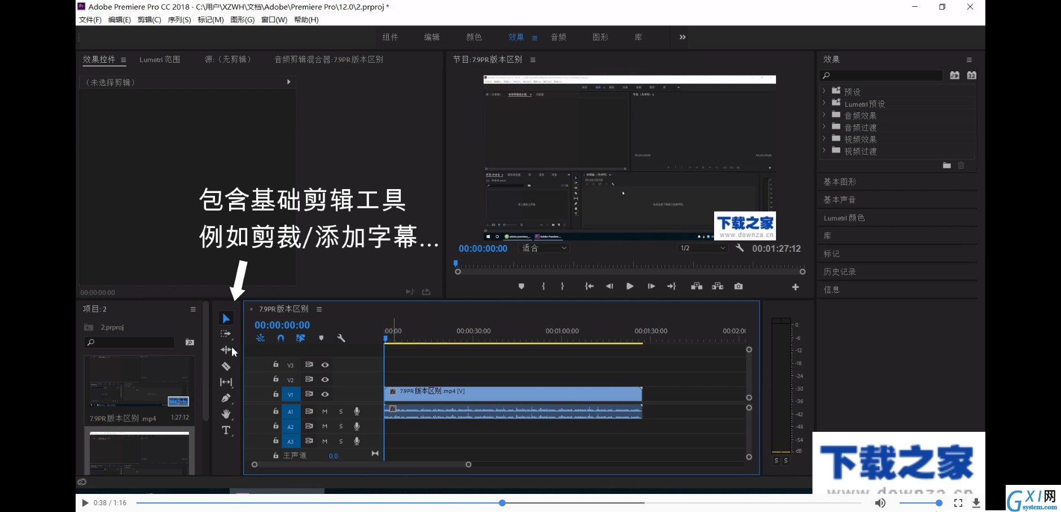This screenshot has width=1061, height=512.
Task: Enable voice-over record on A1
Action: pos(357,412)
